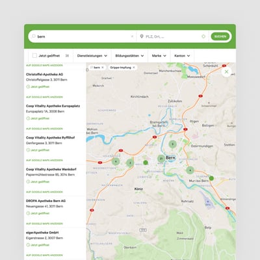Remove the bern filter chip
The height and width of the screenshot is (260, 260).
[x=103, y=68]
